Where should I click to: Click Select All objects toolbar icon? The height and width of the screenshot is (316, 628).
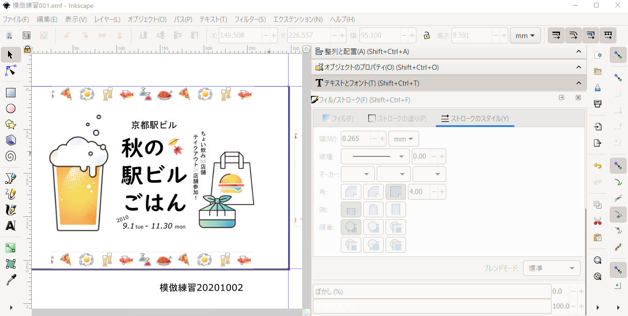[10, 35]
